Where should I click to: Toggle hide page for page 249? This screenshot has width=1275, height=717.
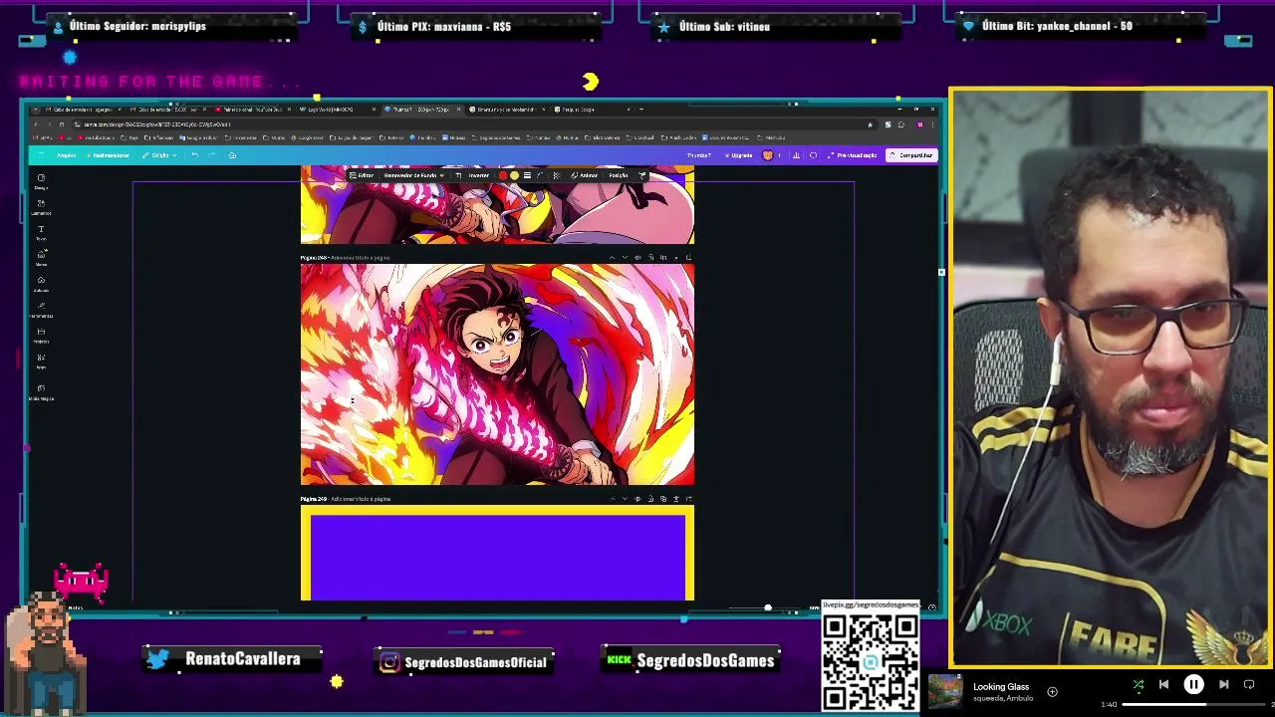637,499
